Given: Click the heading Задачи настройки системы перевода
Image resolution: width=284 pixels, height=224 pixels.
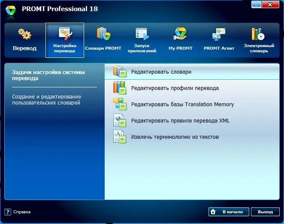Looking at the screenshot, I should tap(48, 75).
